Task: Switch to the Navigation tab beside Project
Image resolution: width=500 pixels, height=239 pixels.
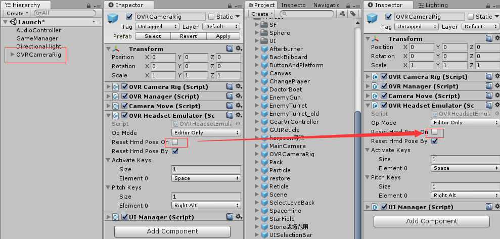Action: [326, 5]
